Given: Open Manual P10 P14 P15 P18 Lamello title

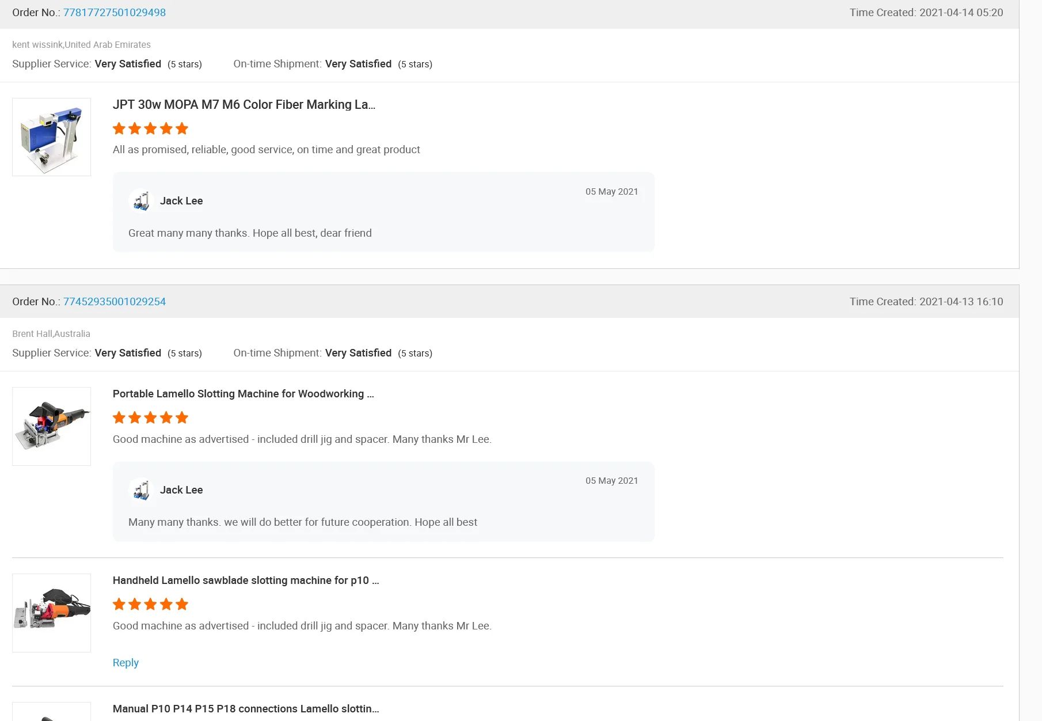Looking at the screenshot, I should (x=245, y=709).
